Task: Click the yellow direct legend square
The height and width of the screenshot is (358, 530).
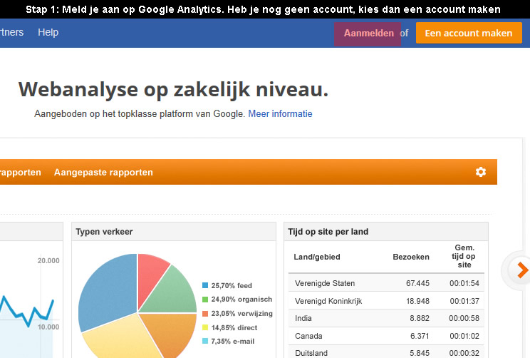Action: click(205, 327)
